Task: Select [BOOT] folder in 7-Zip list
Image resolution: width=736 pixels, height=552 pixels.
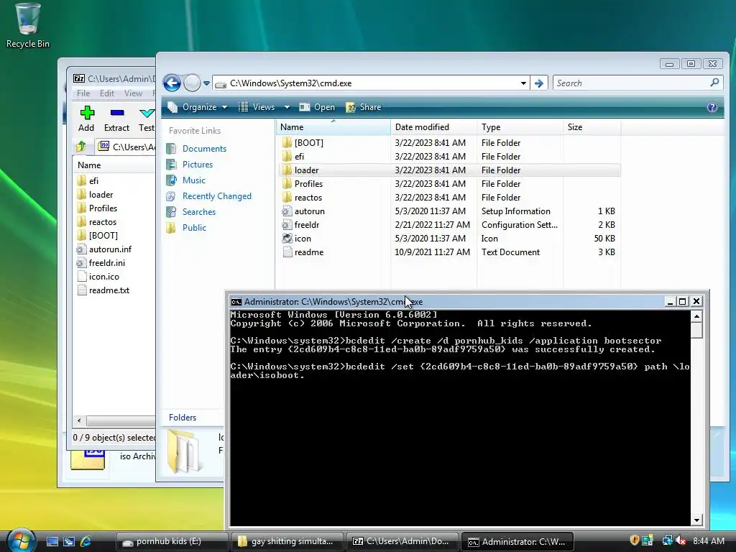Action: 97,236
